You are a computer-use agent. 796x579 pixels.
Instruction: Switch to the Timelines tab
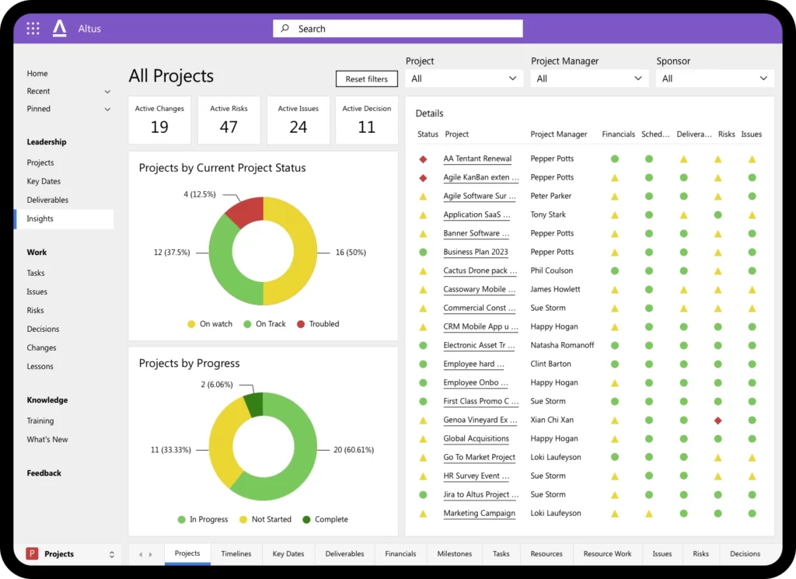click(x=236, y=554)
